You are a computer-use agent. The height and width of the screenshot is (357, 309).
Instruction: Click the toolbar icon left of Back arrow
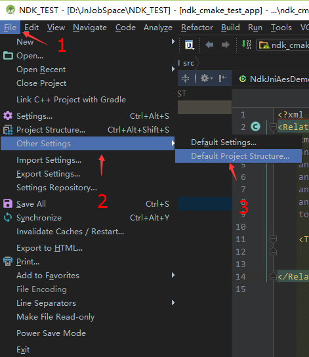pyautogui.click(x=189, y=45)
